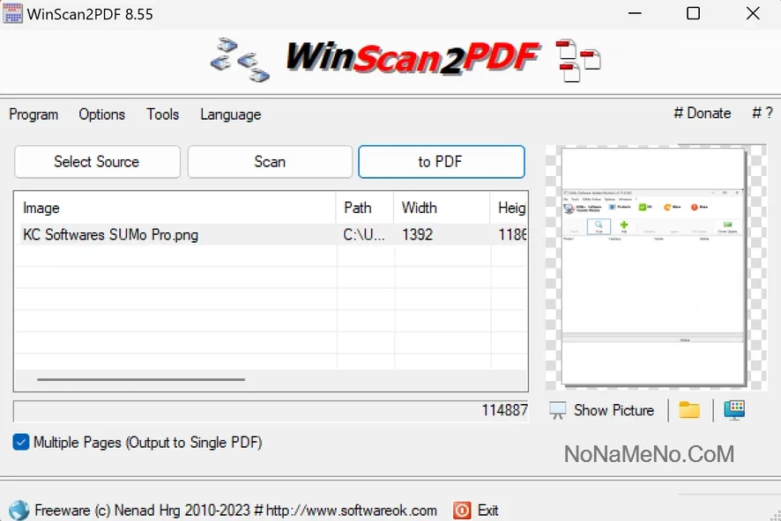Expand the Tools menu
This screenshot has height=521, width=781.
[162, 114]
